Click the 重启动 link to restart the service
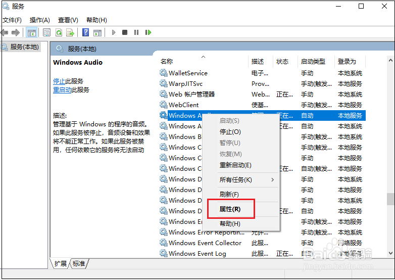This screenshot has height=280, width=395. coord(62,90)
